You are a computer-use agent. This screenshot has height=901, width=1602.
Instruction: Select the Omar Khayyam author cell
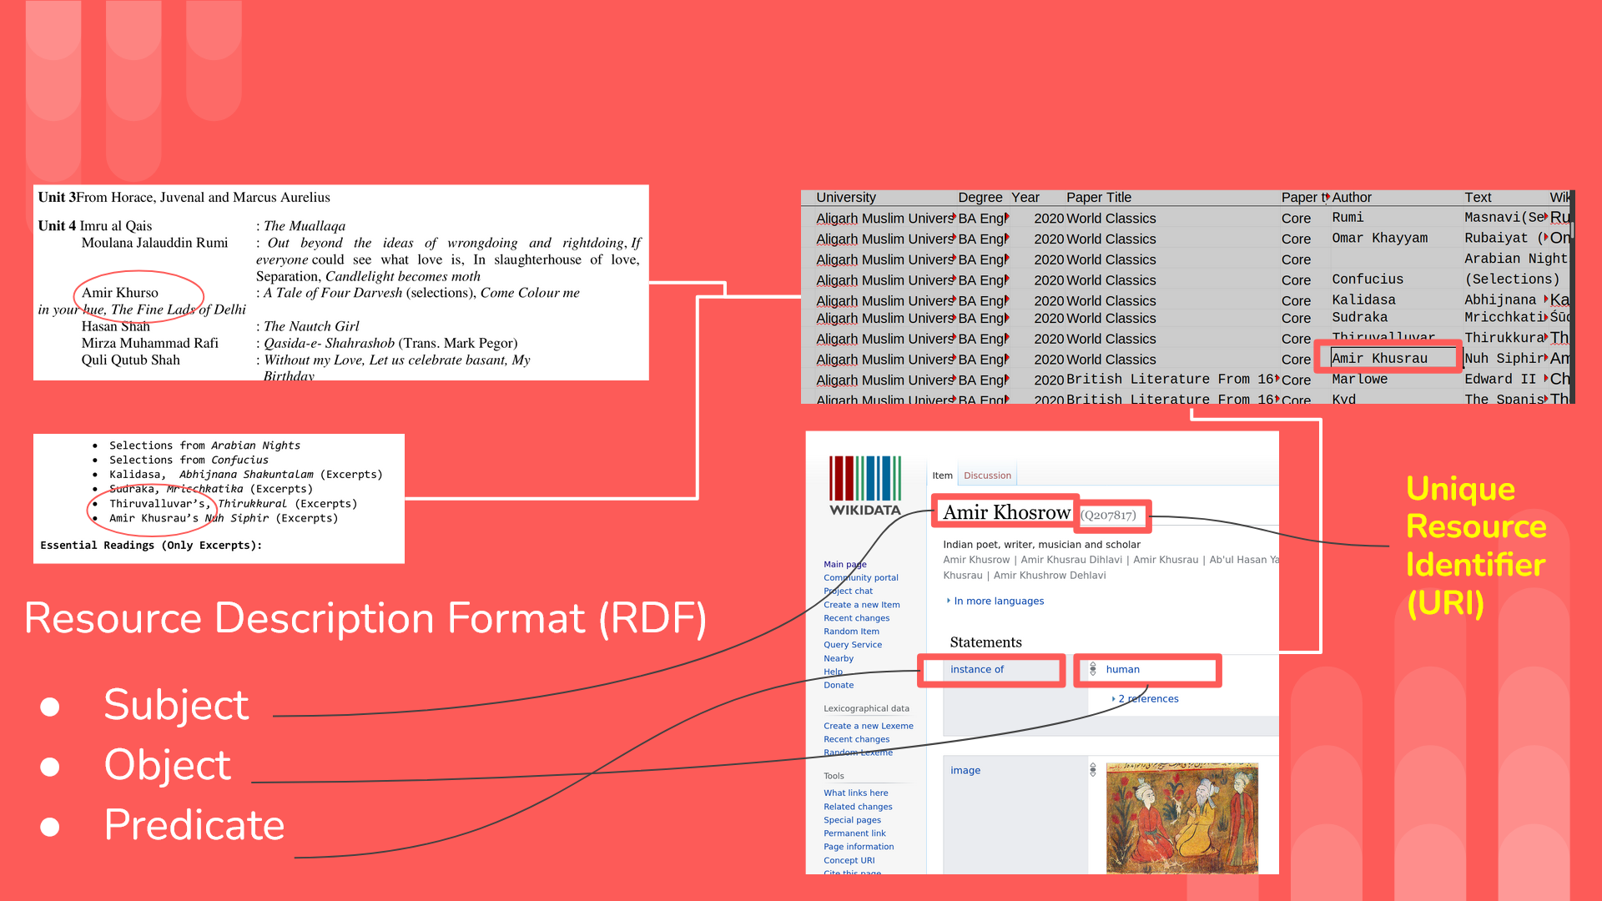(1379, 239)
